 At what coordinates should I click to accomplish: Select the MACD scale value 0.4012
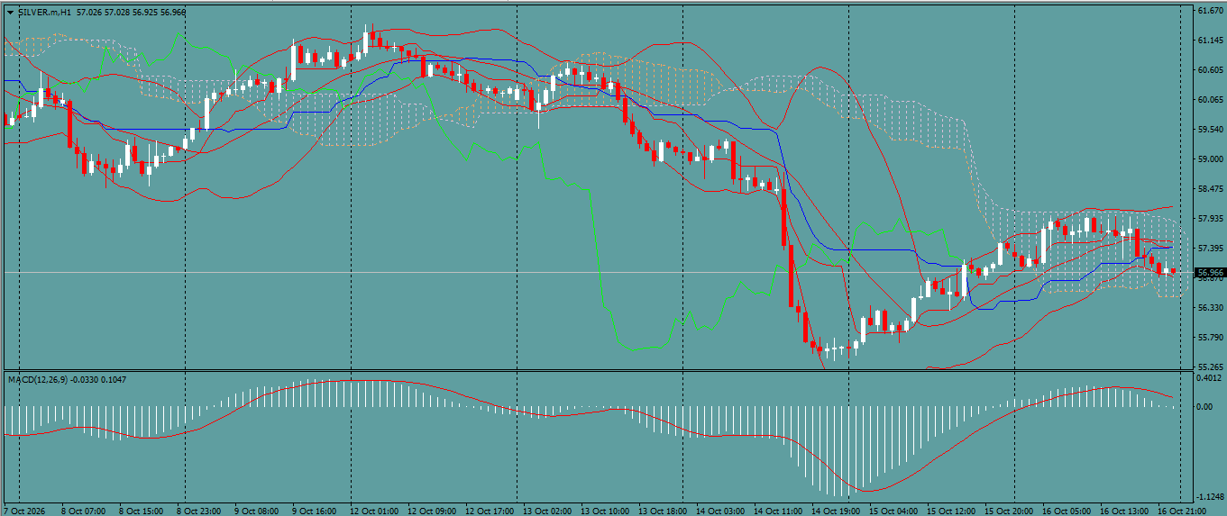pyautogui.click(x=1210, y=378)
